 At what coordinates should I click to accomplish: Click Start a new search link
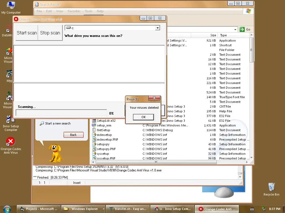pyautogui.click(x=58, y=123)
